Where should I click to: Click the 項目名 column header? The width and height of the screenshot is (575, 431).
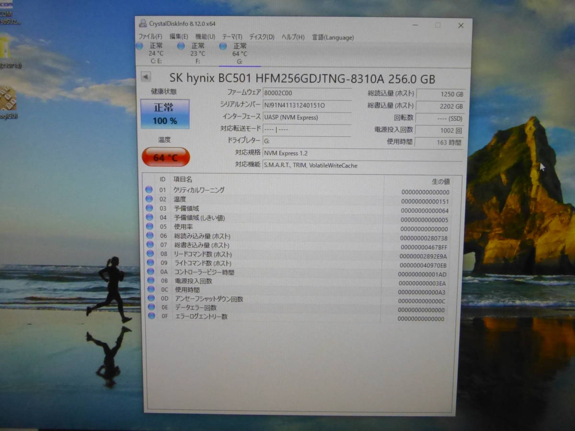tap(183, 179)
